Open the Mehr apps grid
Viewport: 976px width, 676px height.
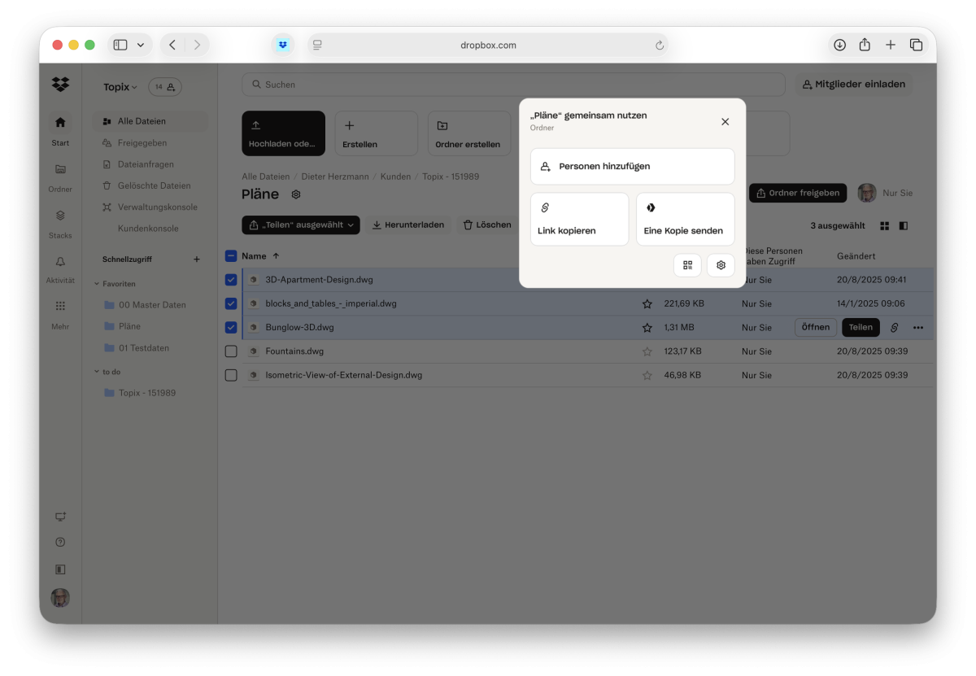click(60, 314)
